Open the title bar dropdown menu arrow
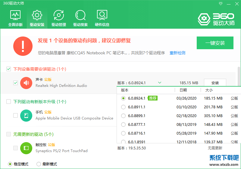This screenshot has height=169, width=241. coord(221,4)
